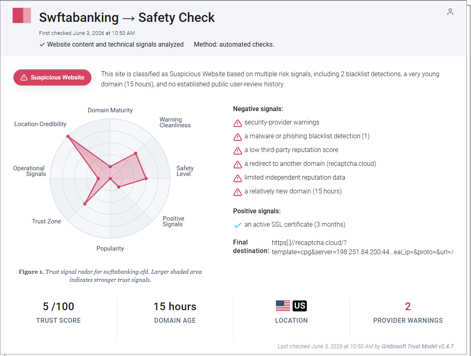Click the Trust Zone radar data point
Viewport: 471px width, 356px height.
(x=85, y=204)
